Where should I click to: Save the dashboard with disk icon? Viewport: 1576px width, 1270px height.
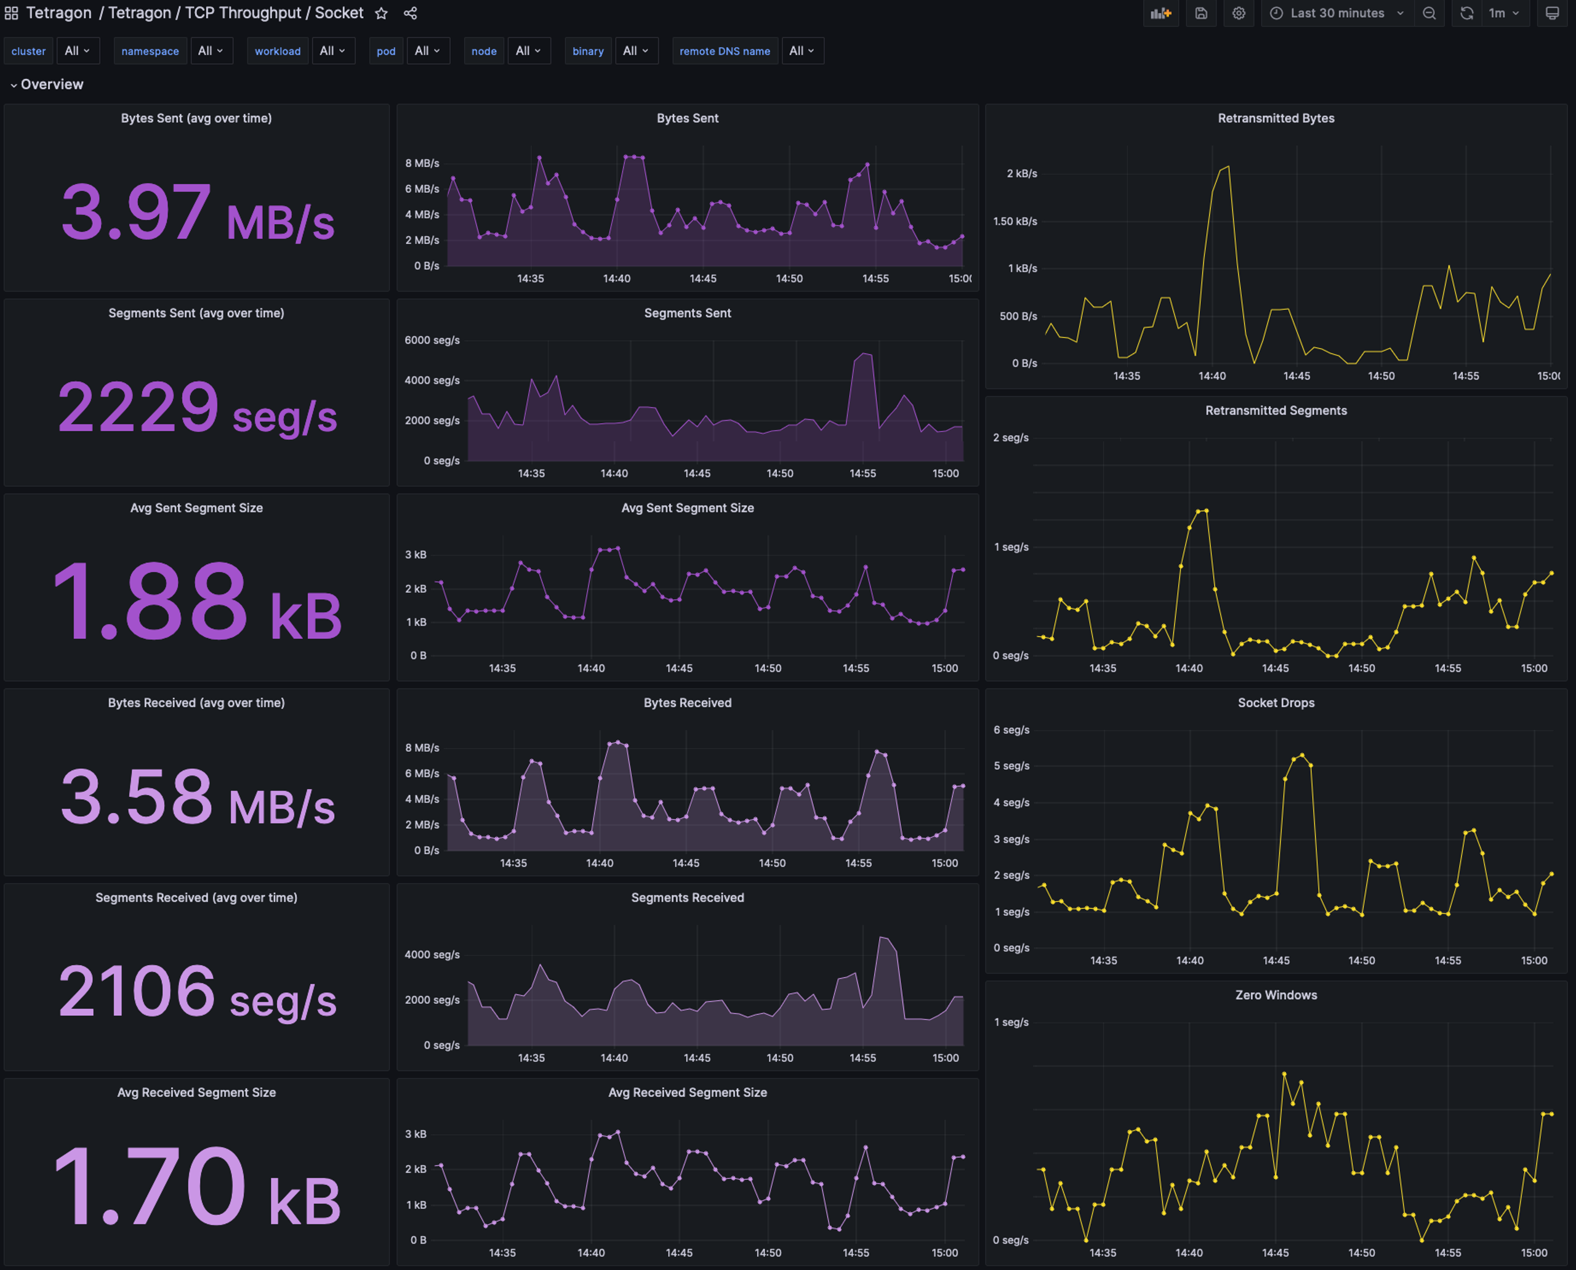(1201, 13)
